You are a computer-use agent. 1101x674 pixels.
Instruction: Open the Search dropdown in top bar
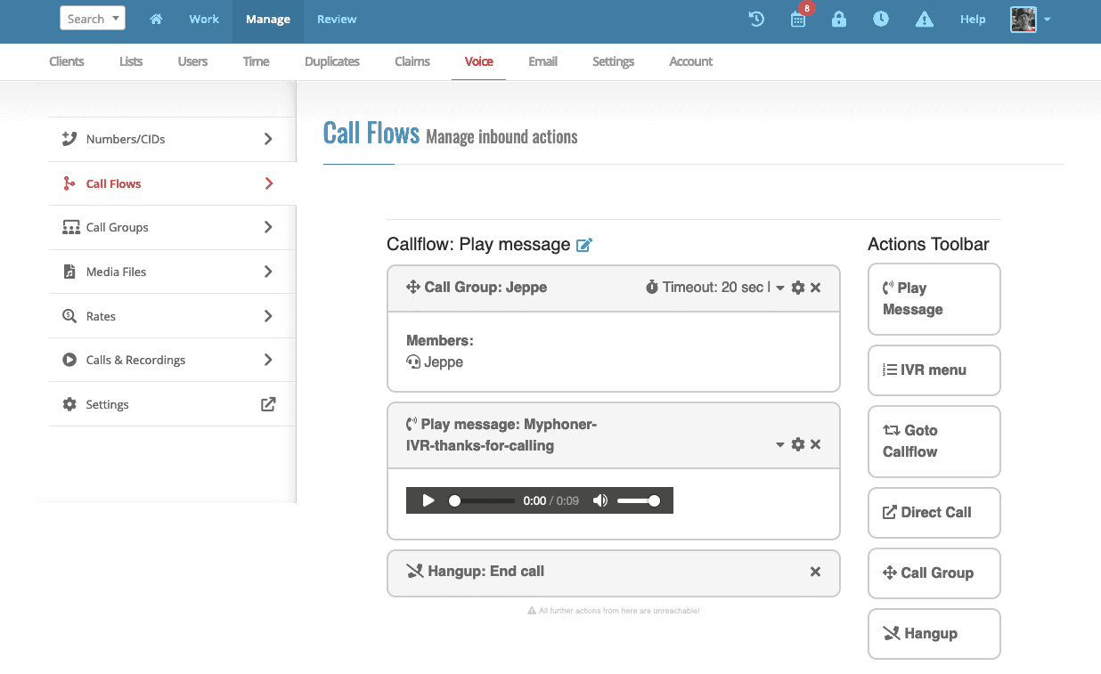[93, 19]
